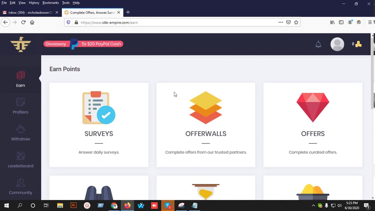Open the Windows Start menu
The height and width of the screenshot is (211, 375).
(x=6, y=205)
